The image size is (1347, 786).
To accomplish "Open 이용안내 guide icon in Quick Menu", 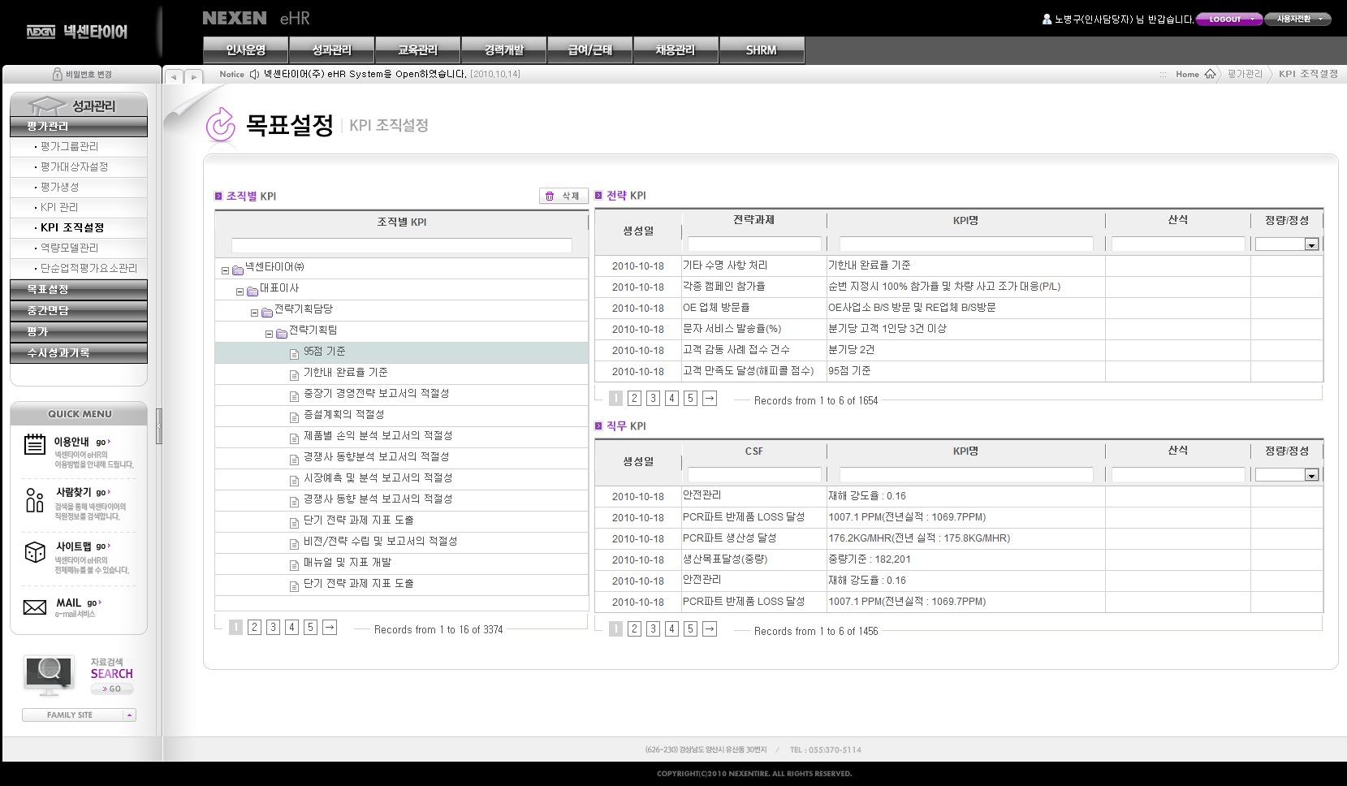I will coord(34,444).
